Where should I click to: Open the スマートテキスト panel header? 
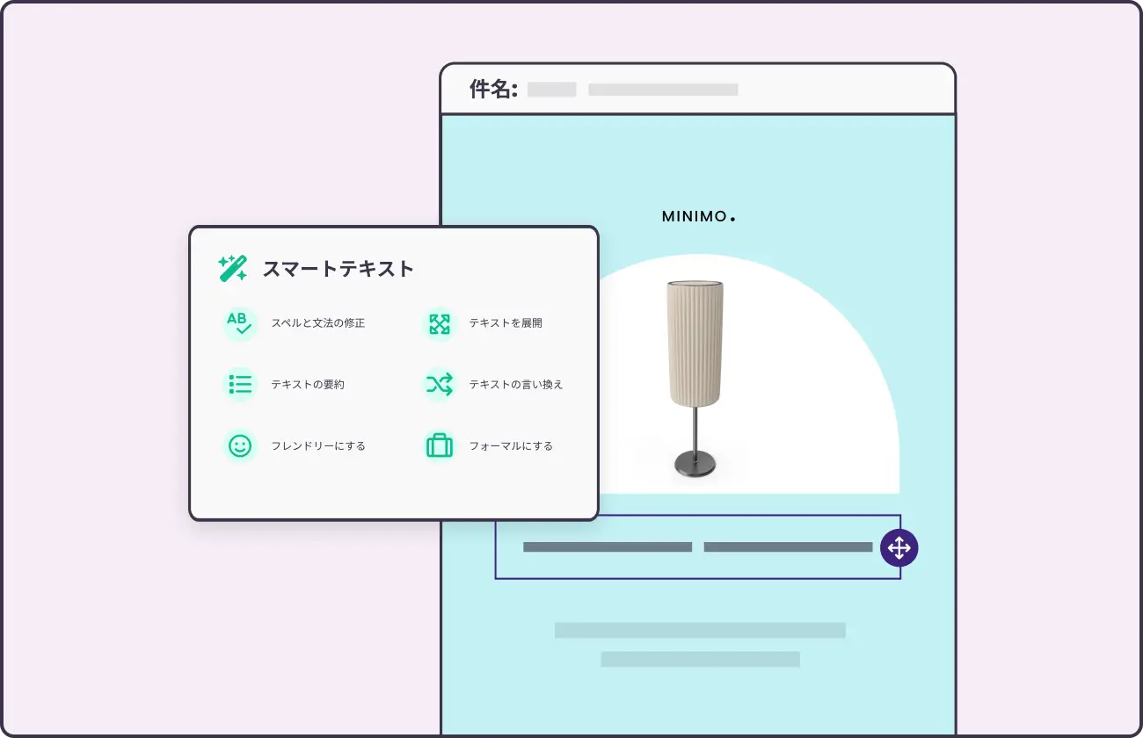tap(339, 269)
